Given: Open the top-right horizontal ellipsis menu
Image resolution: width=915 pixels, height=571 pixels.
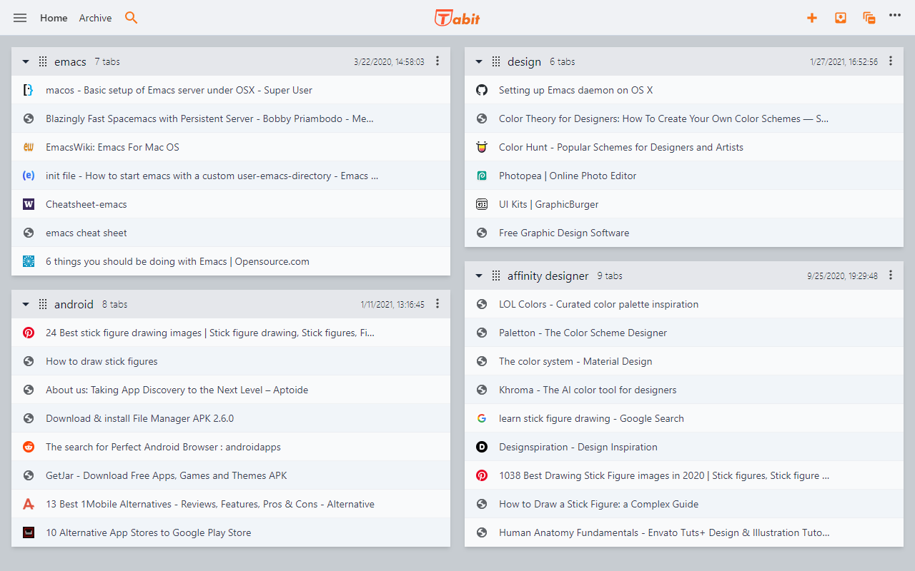Looking at the screenshot, I should click(895, 15).
